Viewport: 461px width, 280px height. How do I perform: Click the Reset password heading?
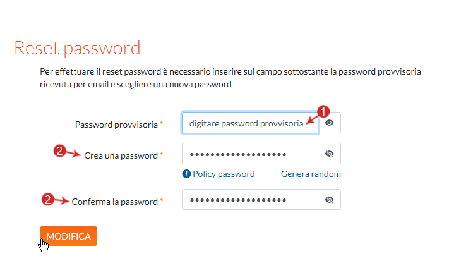[77, 48]
